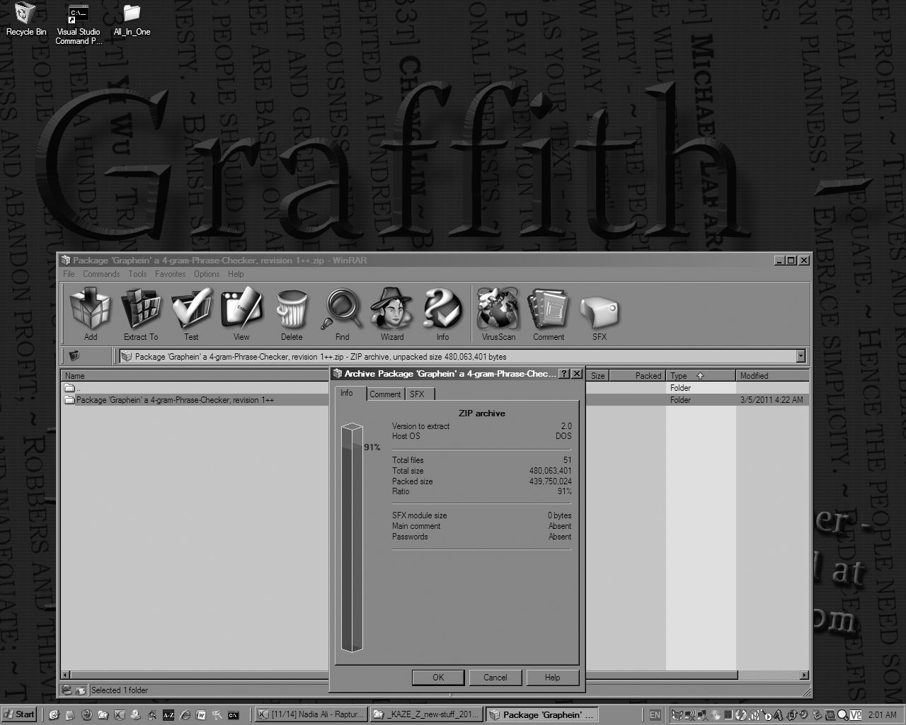Click the key icon in WinRAR status bar
This screenshot has height=725, width=906.
click(x=80, y=690)
